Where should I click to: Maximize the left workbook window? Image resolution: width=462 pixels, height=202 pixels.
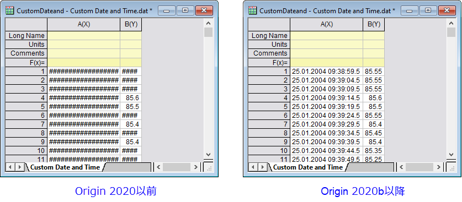185,10
